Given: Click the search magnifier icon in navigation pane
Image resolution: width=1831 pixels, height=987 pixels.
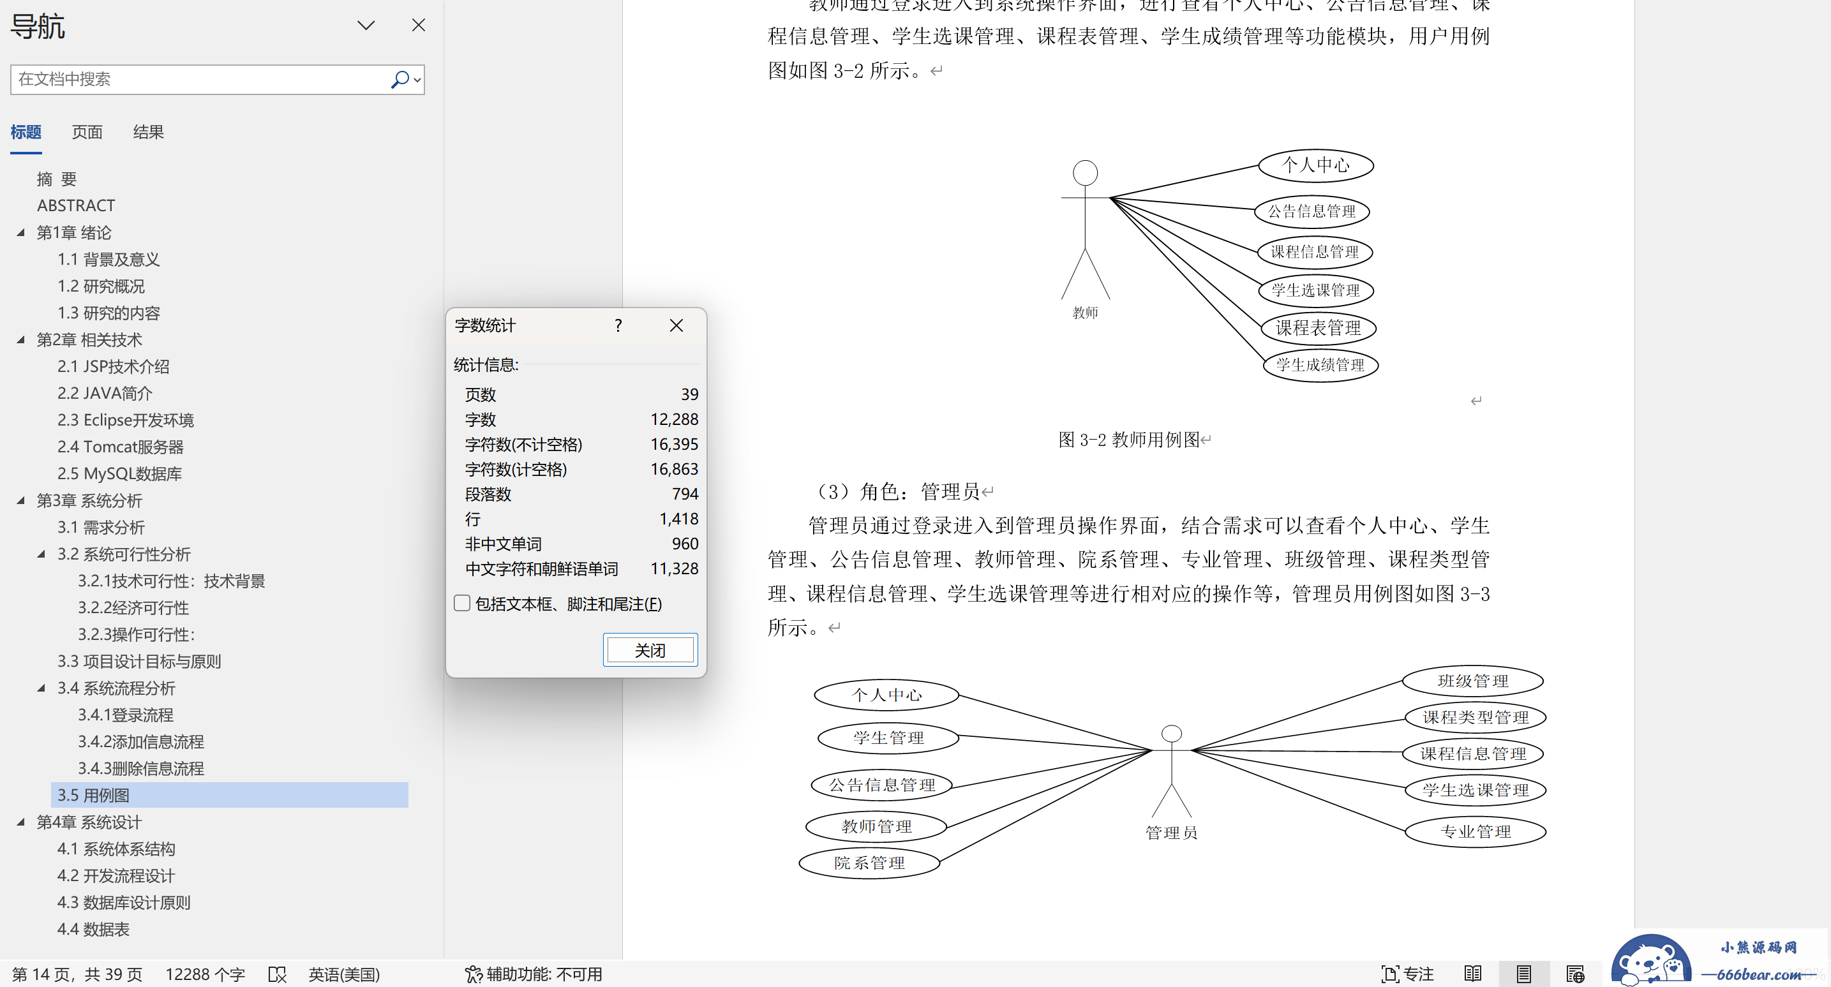Looking at the screenshot, I should click(400, 79).
